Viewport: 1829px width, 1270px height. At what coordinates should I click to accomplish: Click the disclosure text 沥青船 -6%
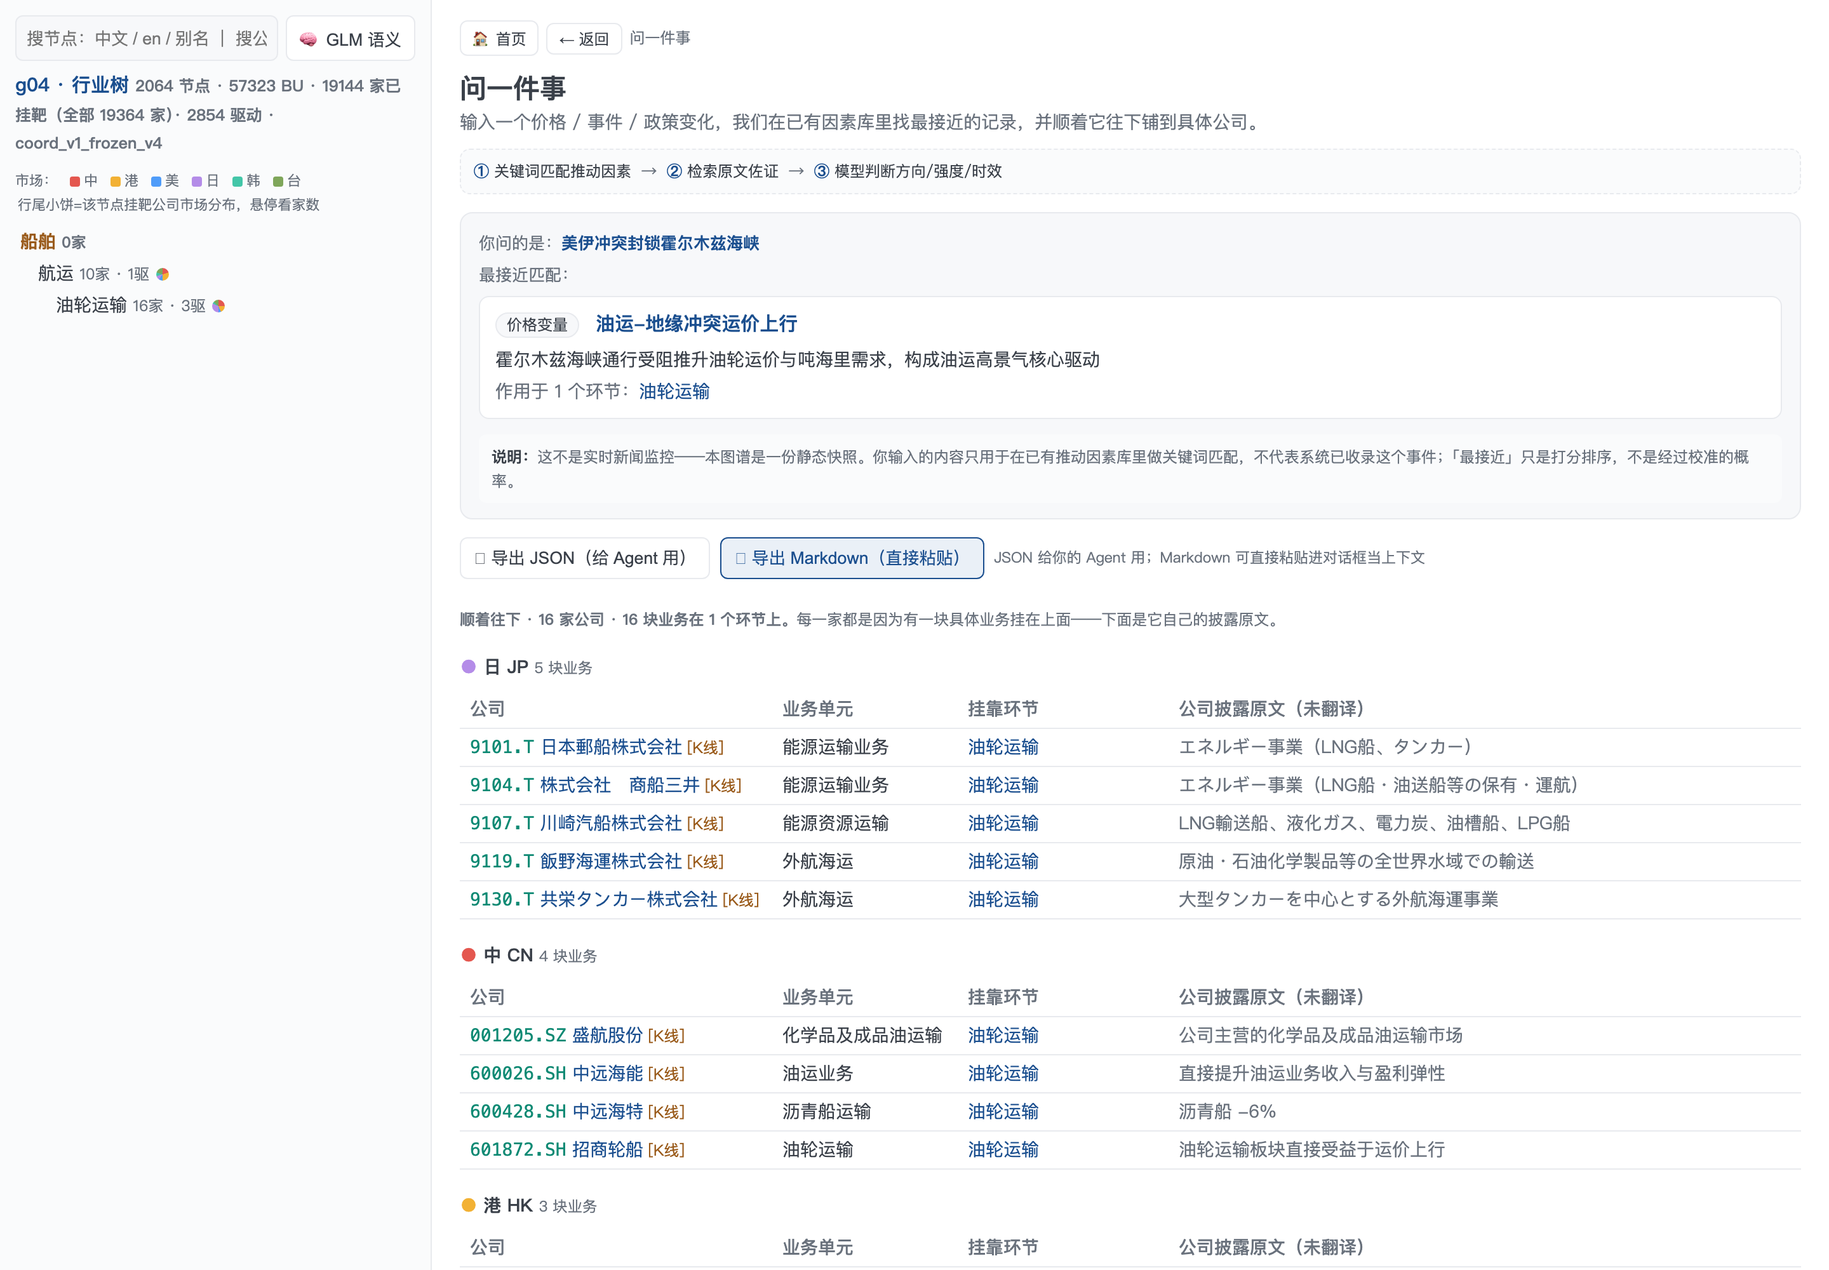pos(1226,1113)
